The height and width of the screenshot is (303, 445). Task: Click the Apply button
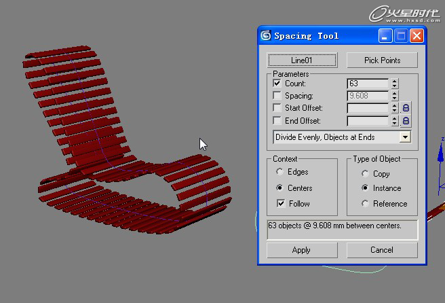point(302,250)
